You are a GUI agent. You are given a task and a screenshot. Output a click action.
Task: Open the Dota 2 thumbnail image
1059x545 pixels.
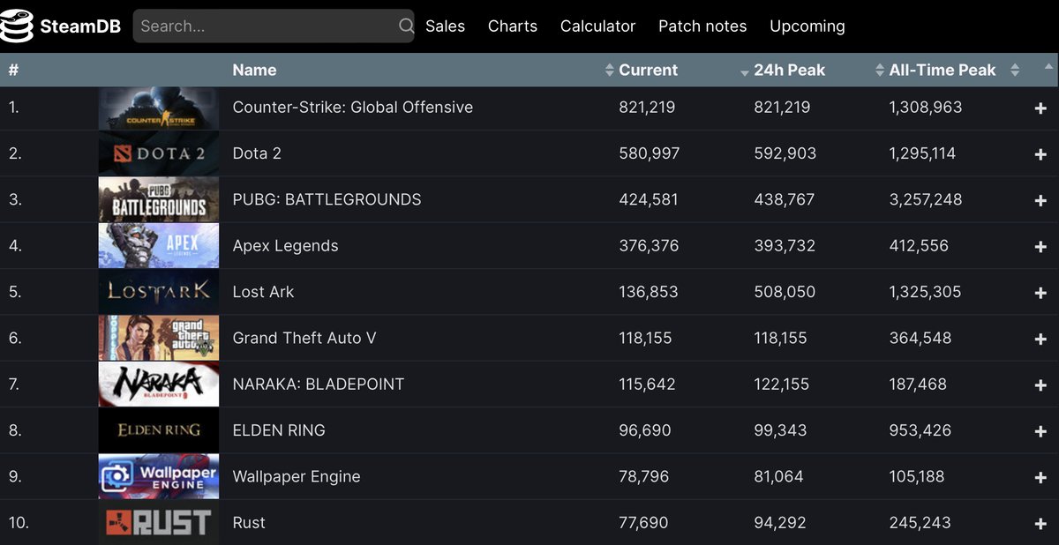(159, 153)
